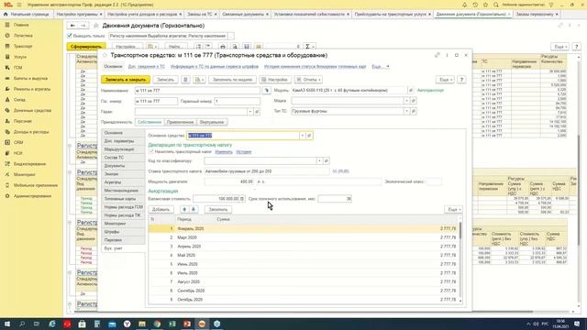The height and width of the screenshot is (330, 587).
Task: Open Логистика in the left sidebar
Action: click(23, 36)
